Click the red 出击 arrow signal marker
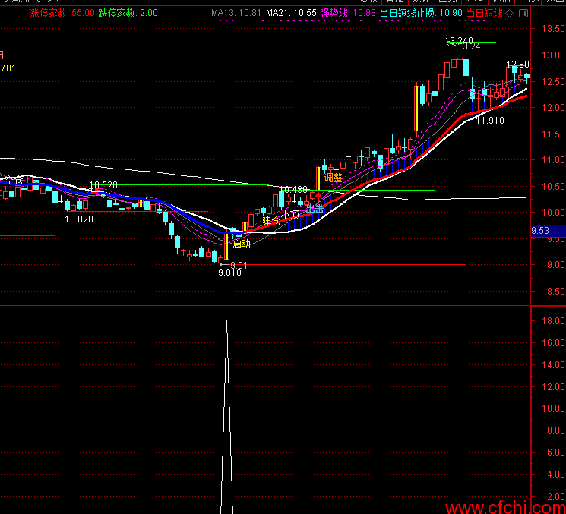 pyautogui.click(x=318, y=197)
